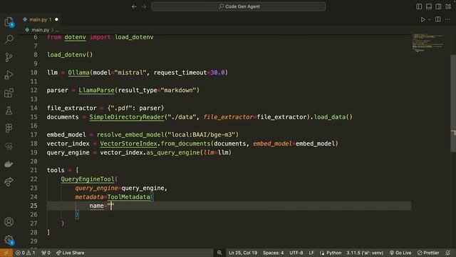
Task: Open the Docker whale icon
Action: click(9, 164)
